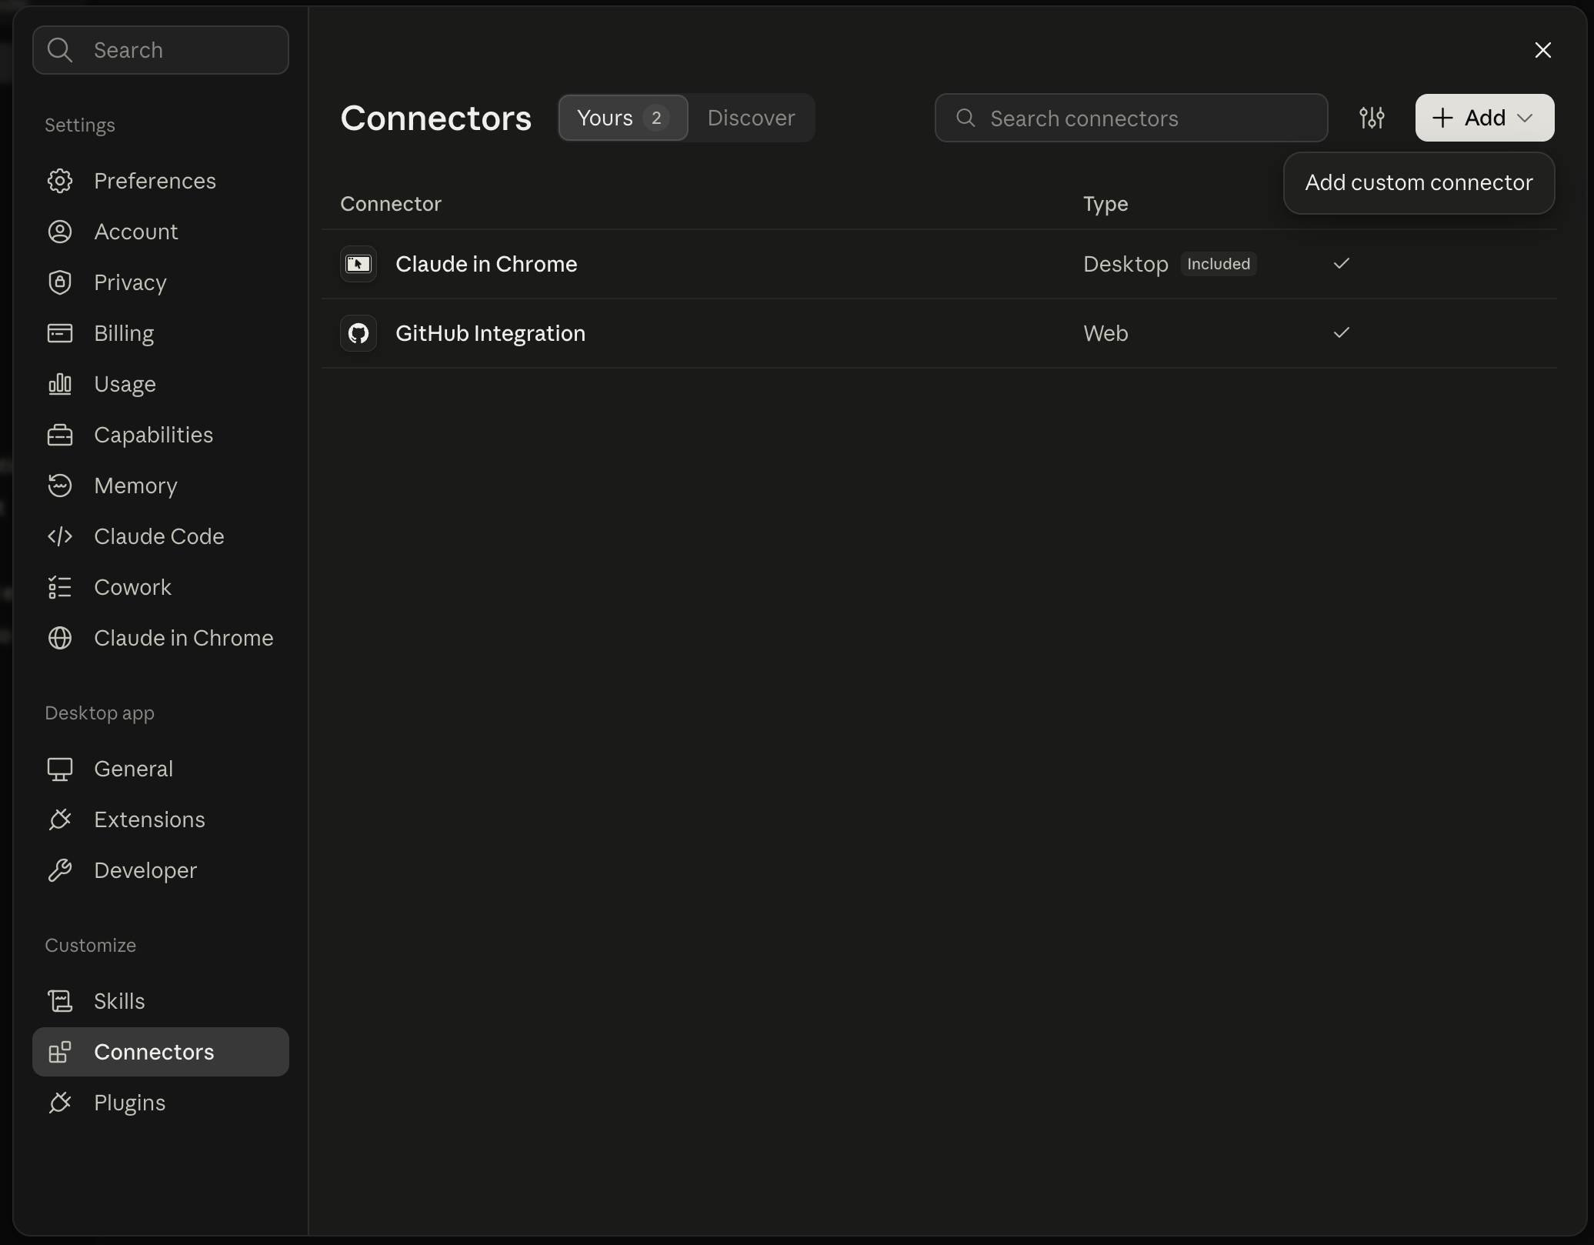1594x1245 pixels.
Task: Click the Billing card icon
Action: pyautogui.click(x=60, y=333)
